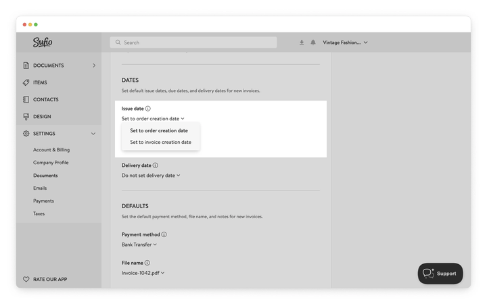This screenshot has width=487, height=304.
Task: Click the Settings gear icon
Action: point(26,134)
